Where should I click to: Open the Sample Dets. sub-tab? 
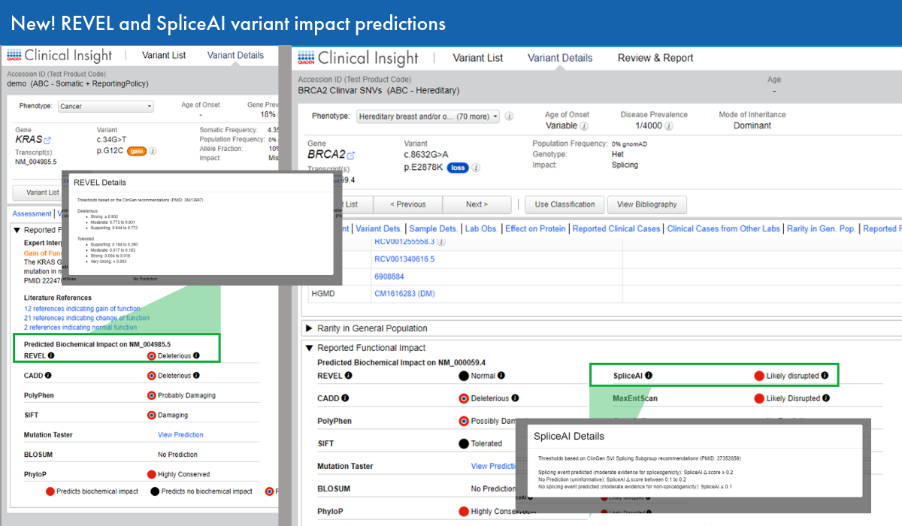pyautogui.click(x=433, y=228)
